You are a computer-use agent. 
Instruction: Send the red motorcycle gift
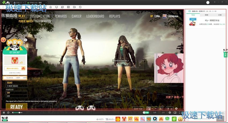pyautogui.click(x=161, y=119)
